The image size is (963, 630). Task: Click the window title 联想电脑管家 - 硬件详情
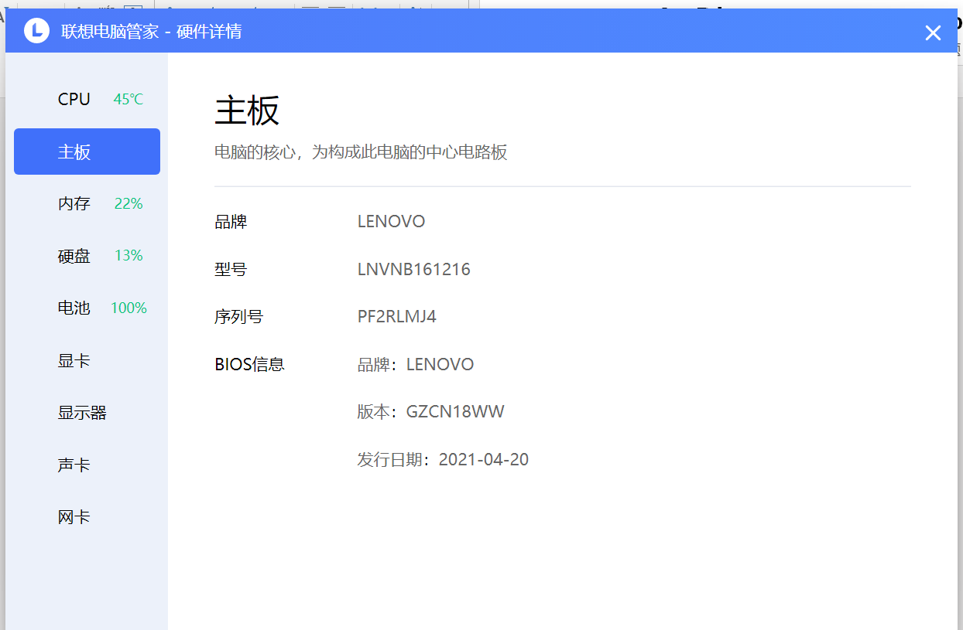point(152,32)
